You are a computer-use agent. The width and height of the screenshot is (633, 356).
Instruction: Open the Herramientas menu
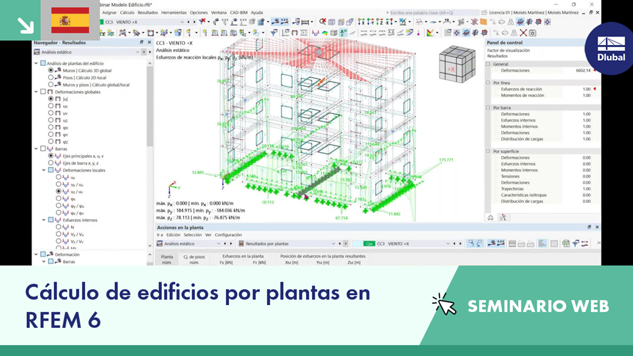click(174, 13)
